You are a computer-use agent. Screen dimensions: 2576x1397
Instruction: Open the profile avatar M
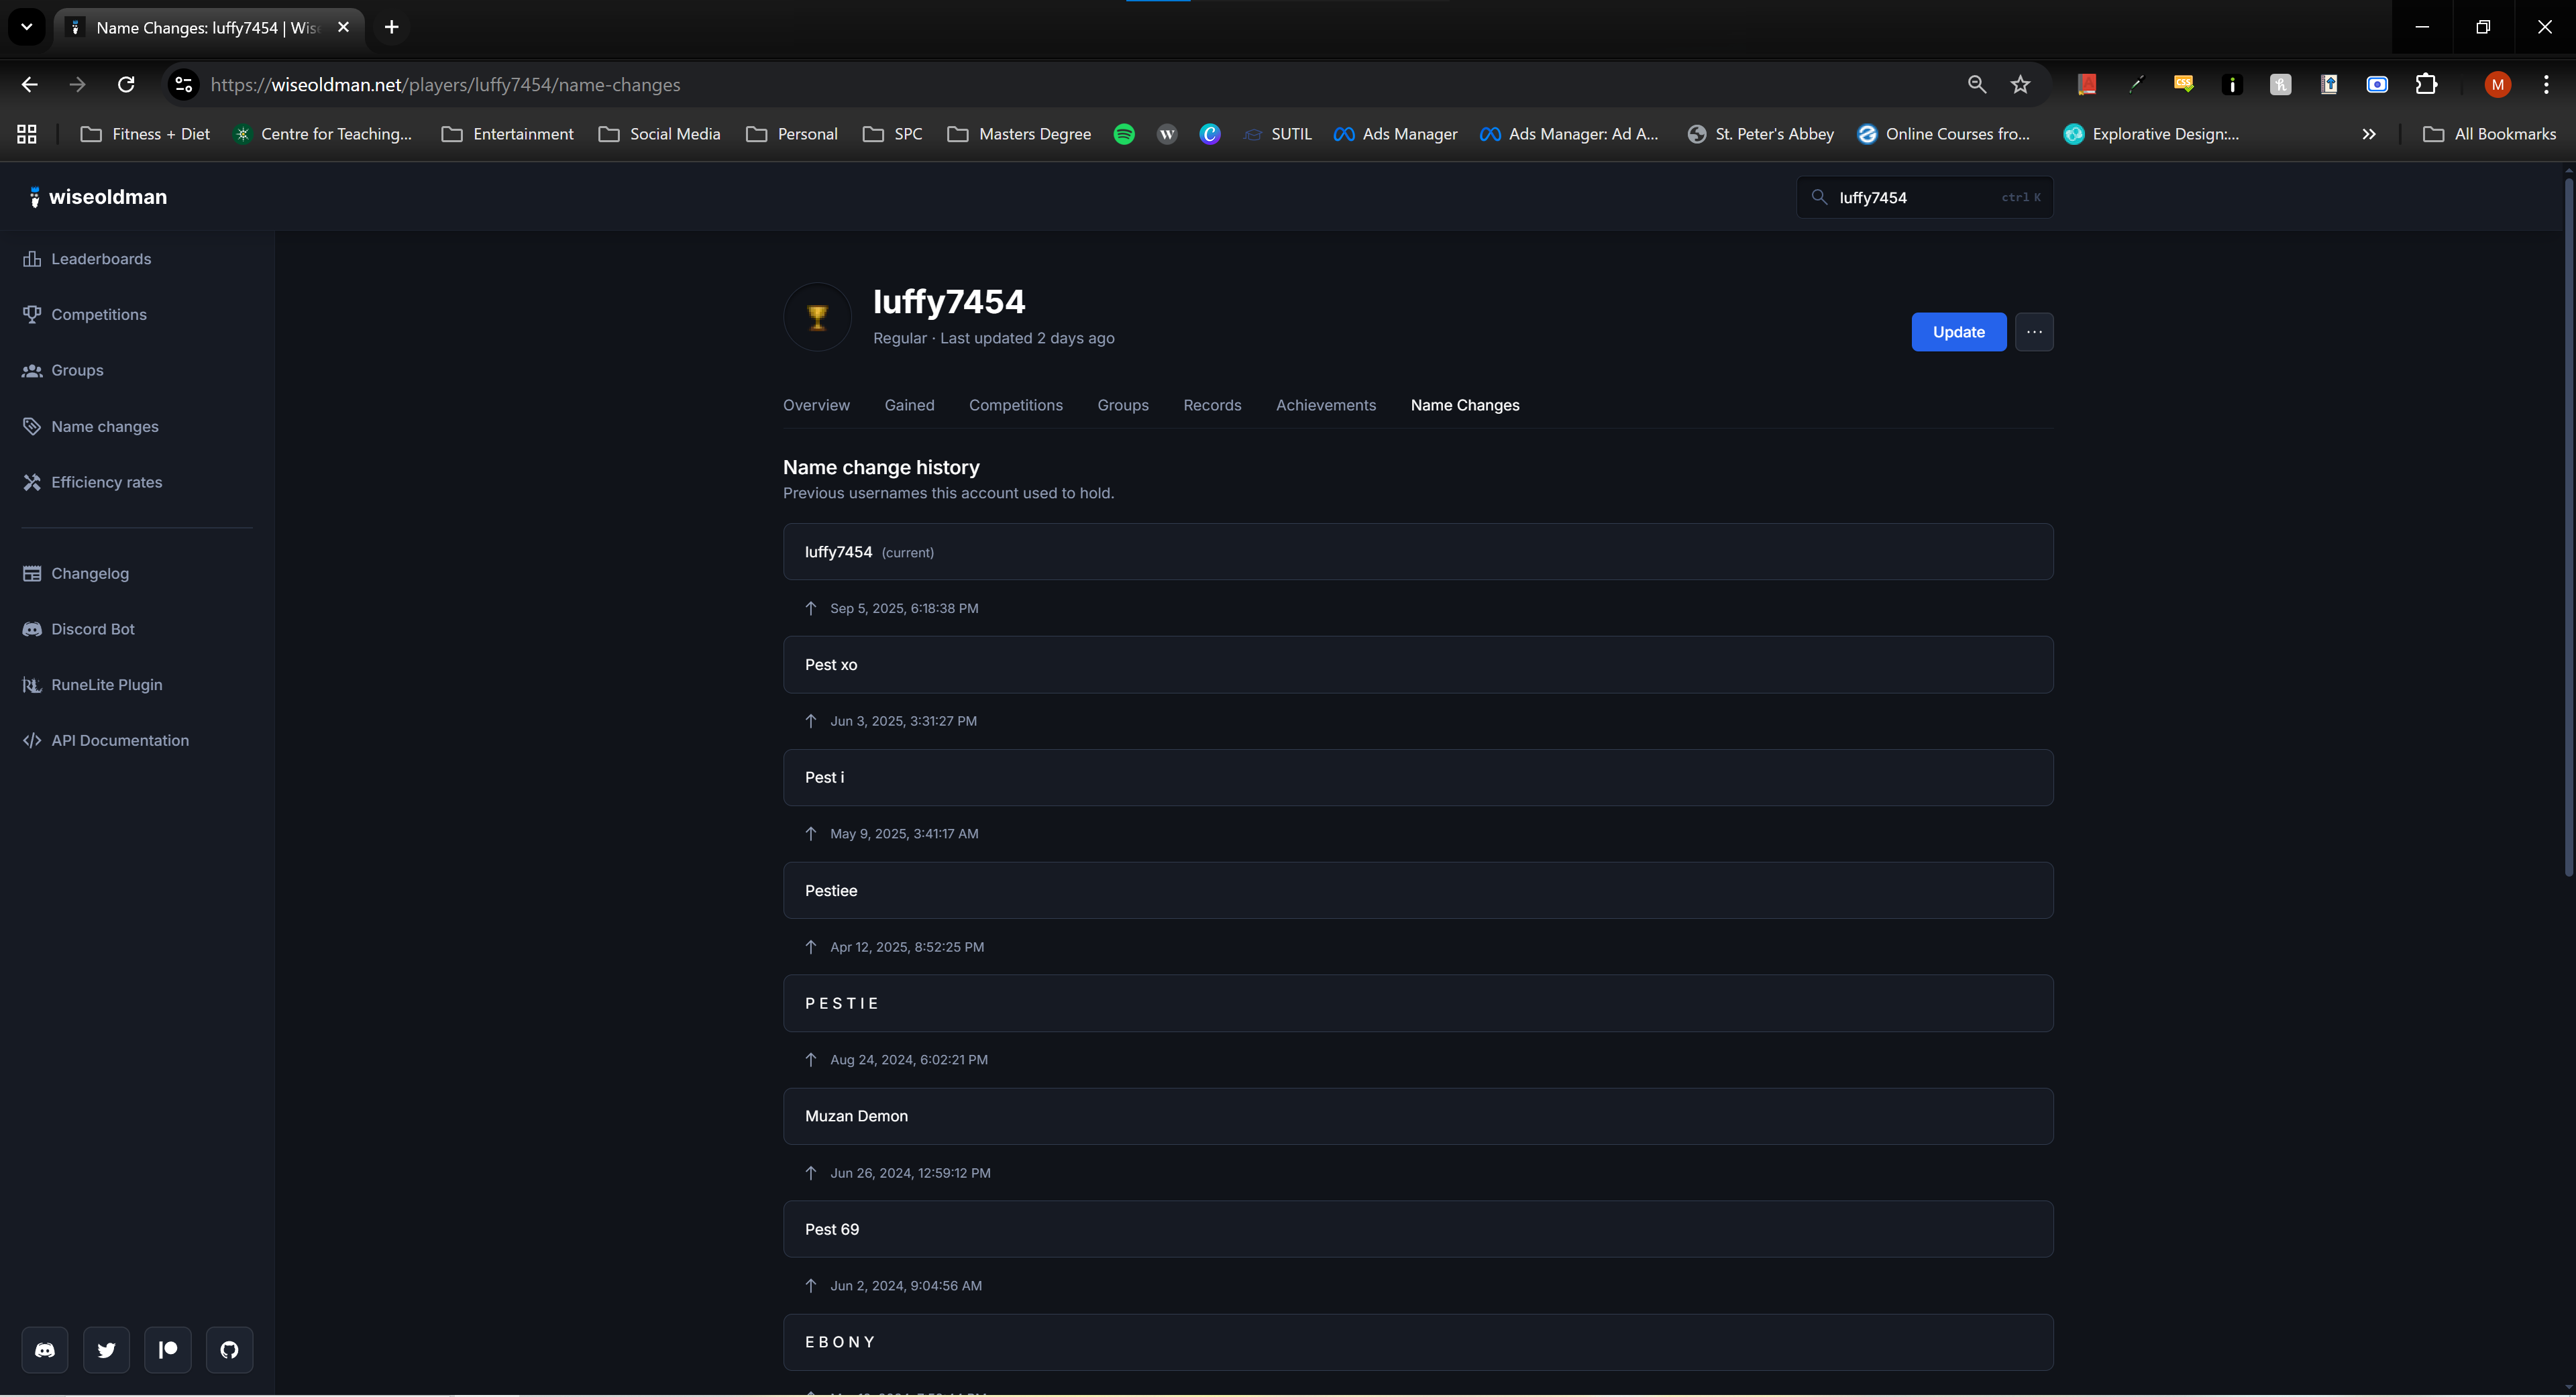(2497, 85)
